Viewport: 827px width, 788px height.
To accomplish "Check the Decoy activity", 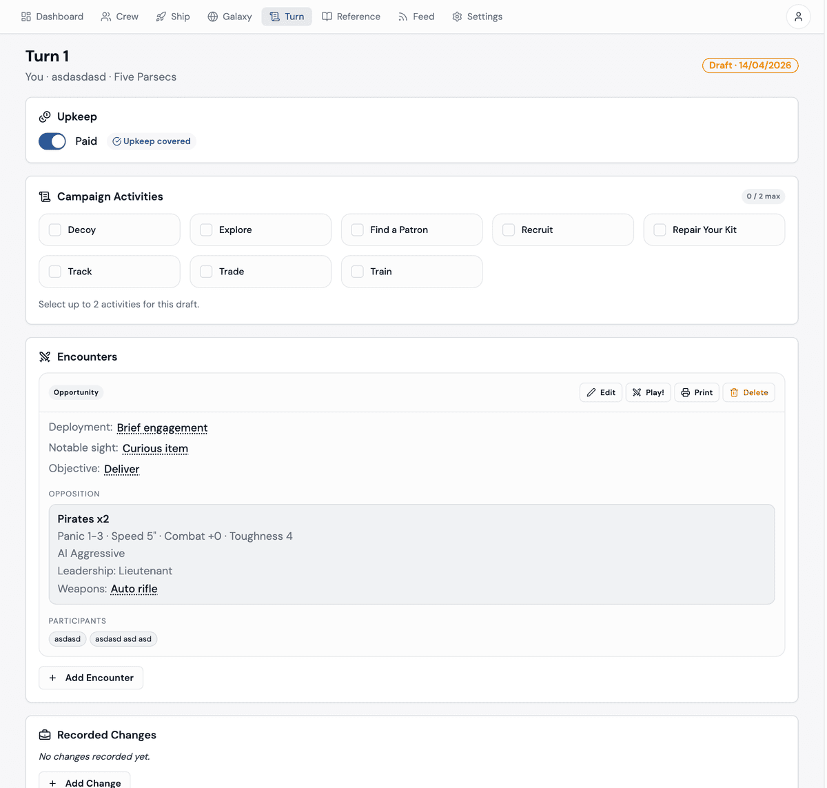I will (x=55, y=230).
